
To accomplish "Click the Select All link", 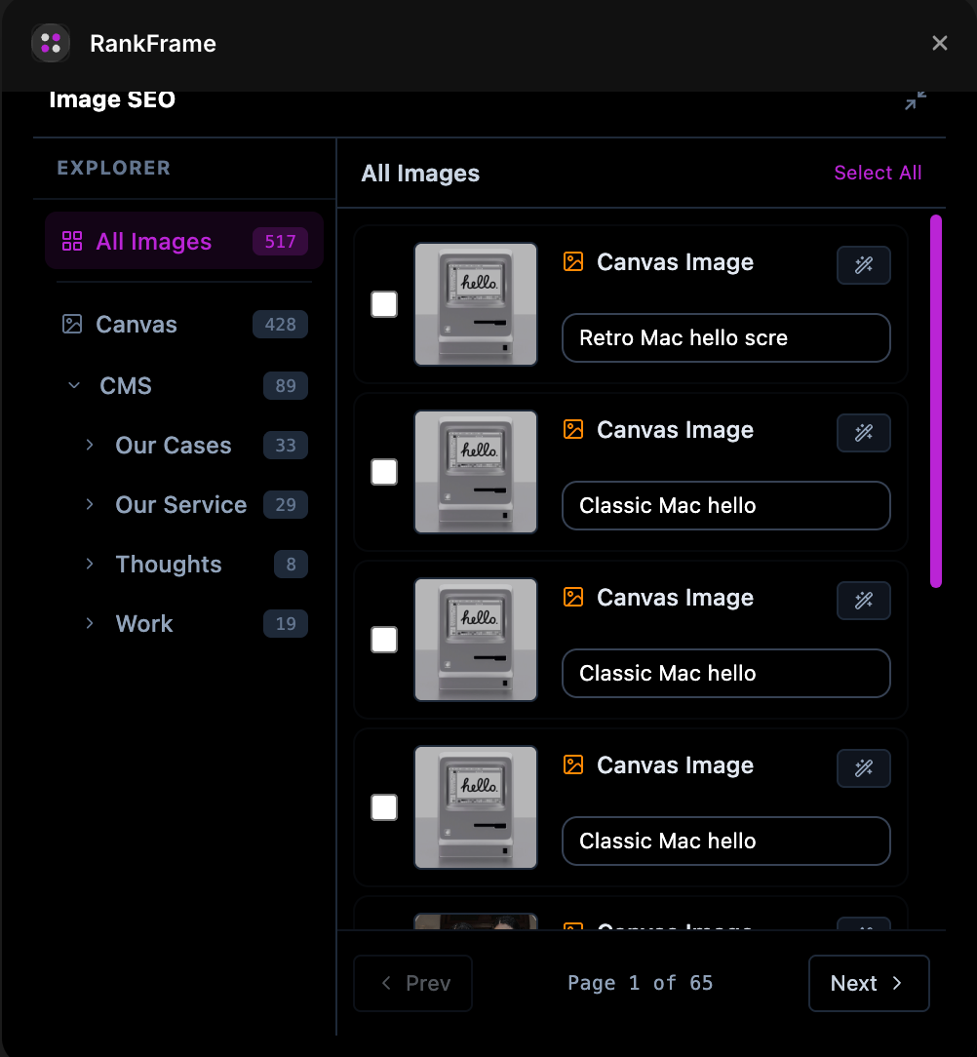I will [x=878, y=173].
